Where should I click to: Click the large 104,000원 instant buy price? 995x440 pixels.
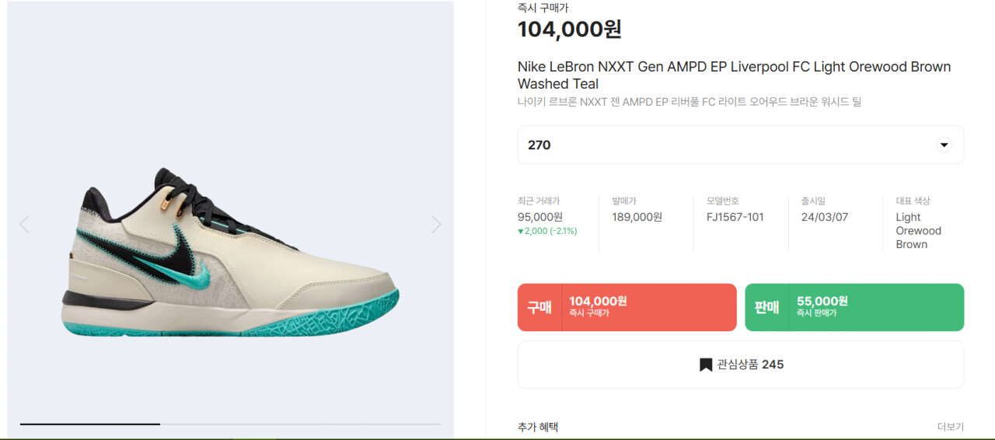pyautogui.click(x=569, y=30)
